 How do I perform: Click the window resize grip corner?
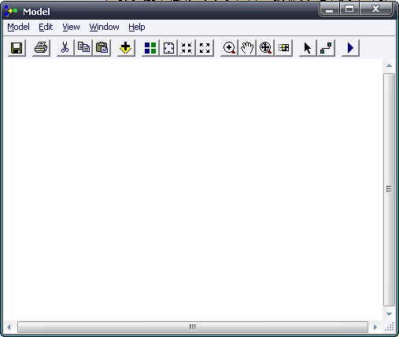(x=390, y=327)
